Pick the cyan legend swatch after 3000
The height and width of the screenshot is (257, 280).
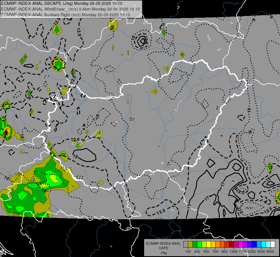264,244
